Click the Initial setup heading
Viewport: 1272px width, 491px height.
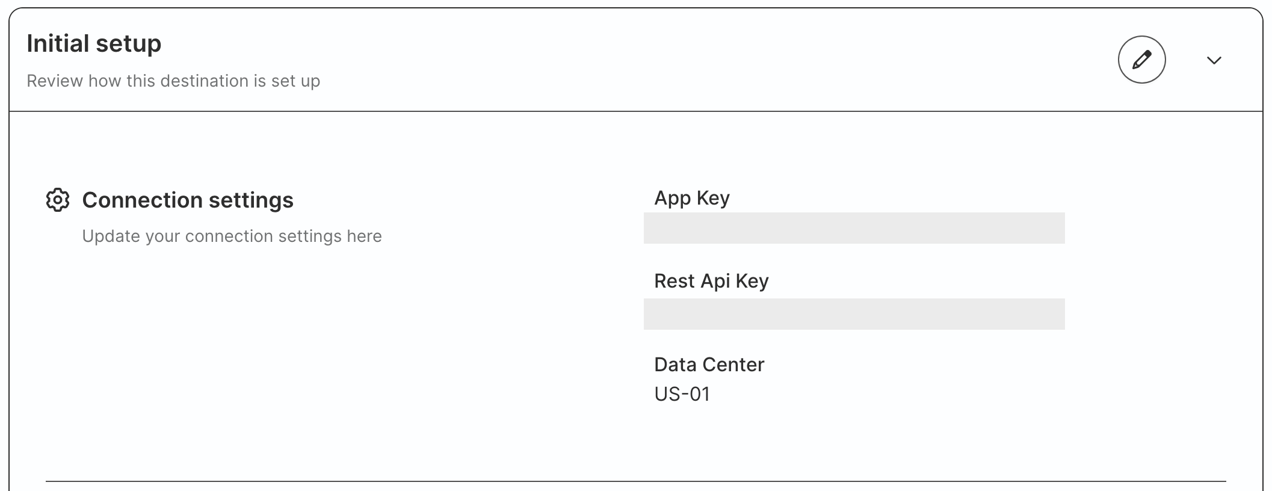click(94, 44)
